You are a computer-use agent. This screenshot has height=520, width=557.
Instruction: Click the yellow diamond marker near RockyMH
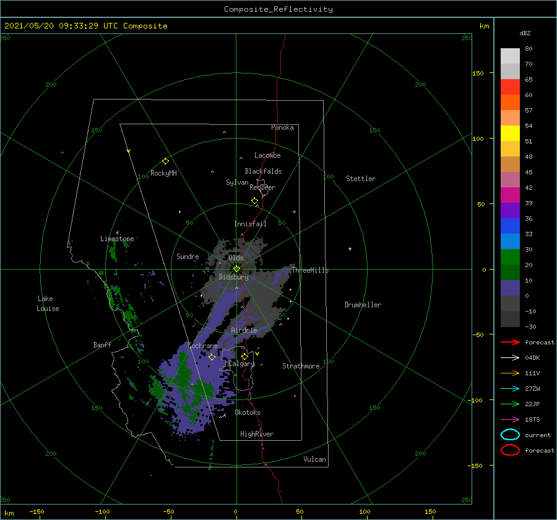click(x=165, y=161)
